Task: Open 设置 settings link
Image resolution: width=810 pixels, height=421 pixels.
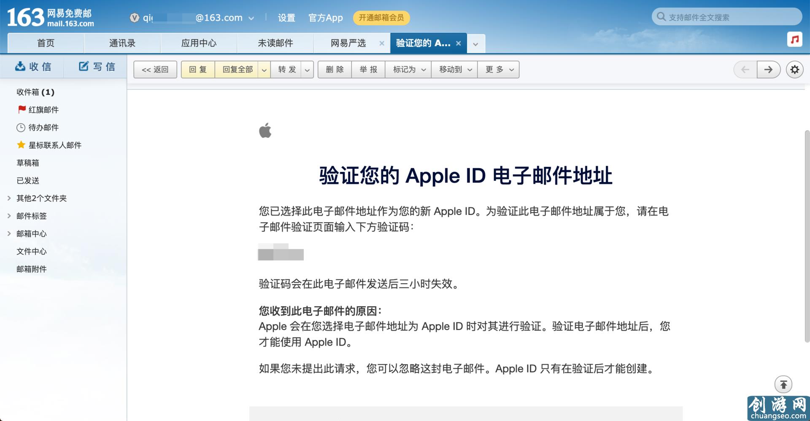Action: [286, 18]
